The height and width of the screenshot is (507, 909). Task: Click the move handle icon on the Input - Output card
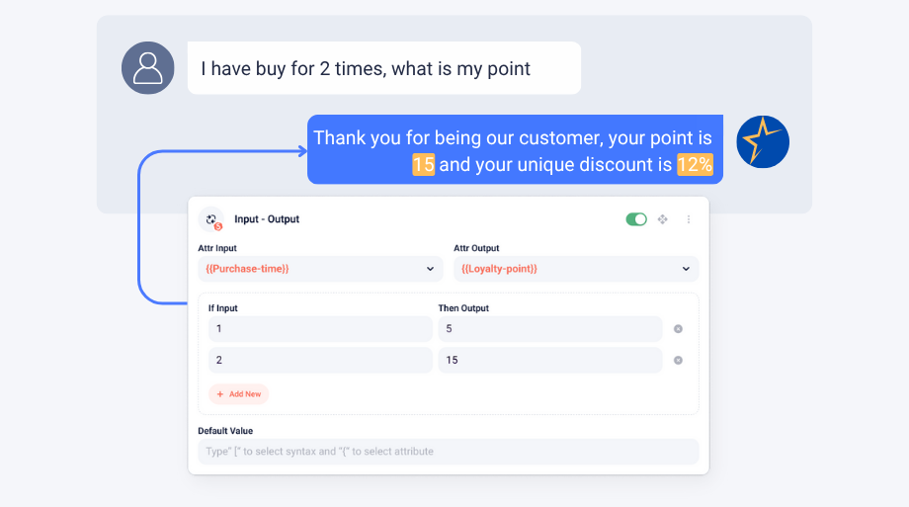pyautogui.click(x=663, y=219)
